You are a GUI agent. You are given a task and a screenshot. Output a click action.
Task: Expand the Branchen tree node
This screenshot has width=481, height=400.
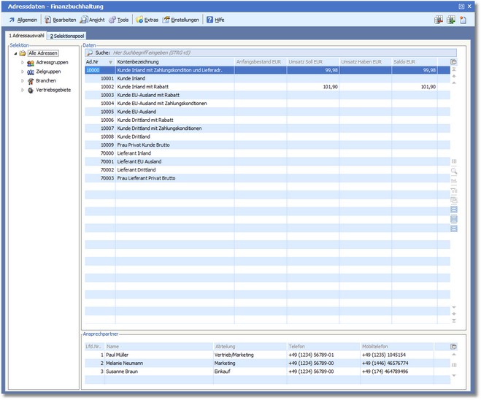pyautogui.click(x=22, y=81)
